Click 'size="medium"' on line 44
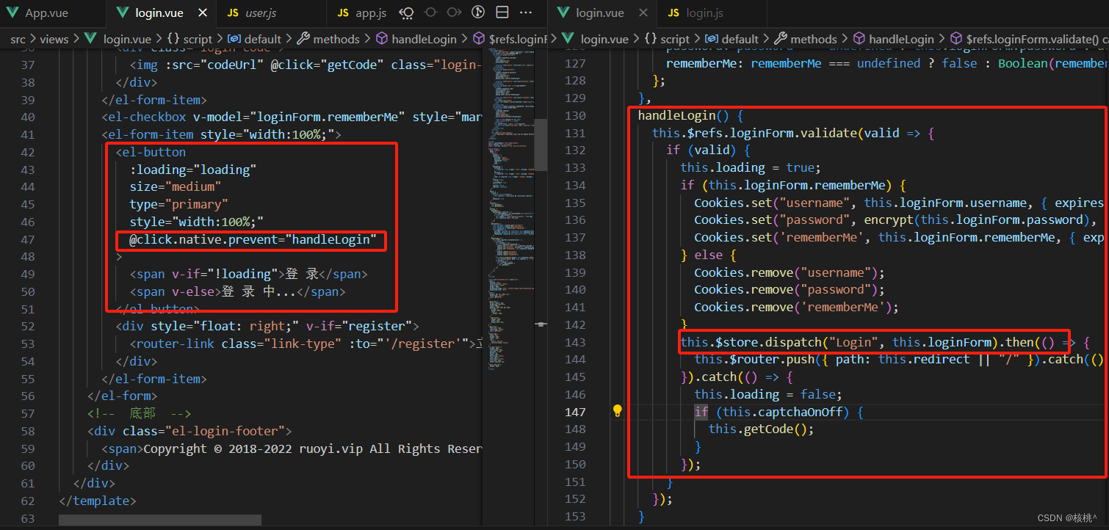Screen dimensions: 1109x530 pos(176,187)
